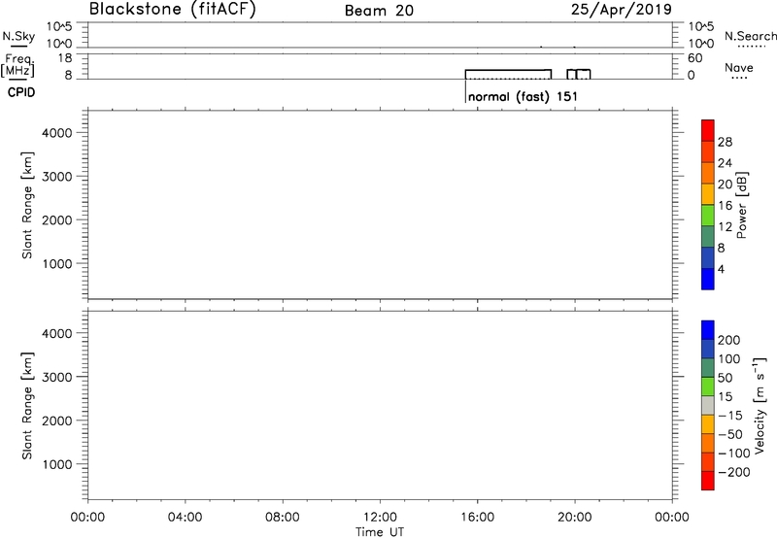Click the "200" label on the velocity colorbar
This screenshot has width=777, height=538.
[728, 340]
